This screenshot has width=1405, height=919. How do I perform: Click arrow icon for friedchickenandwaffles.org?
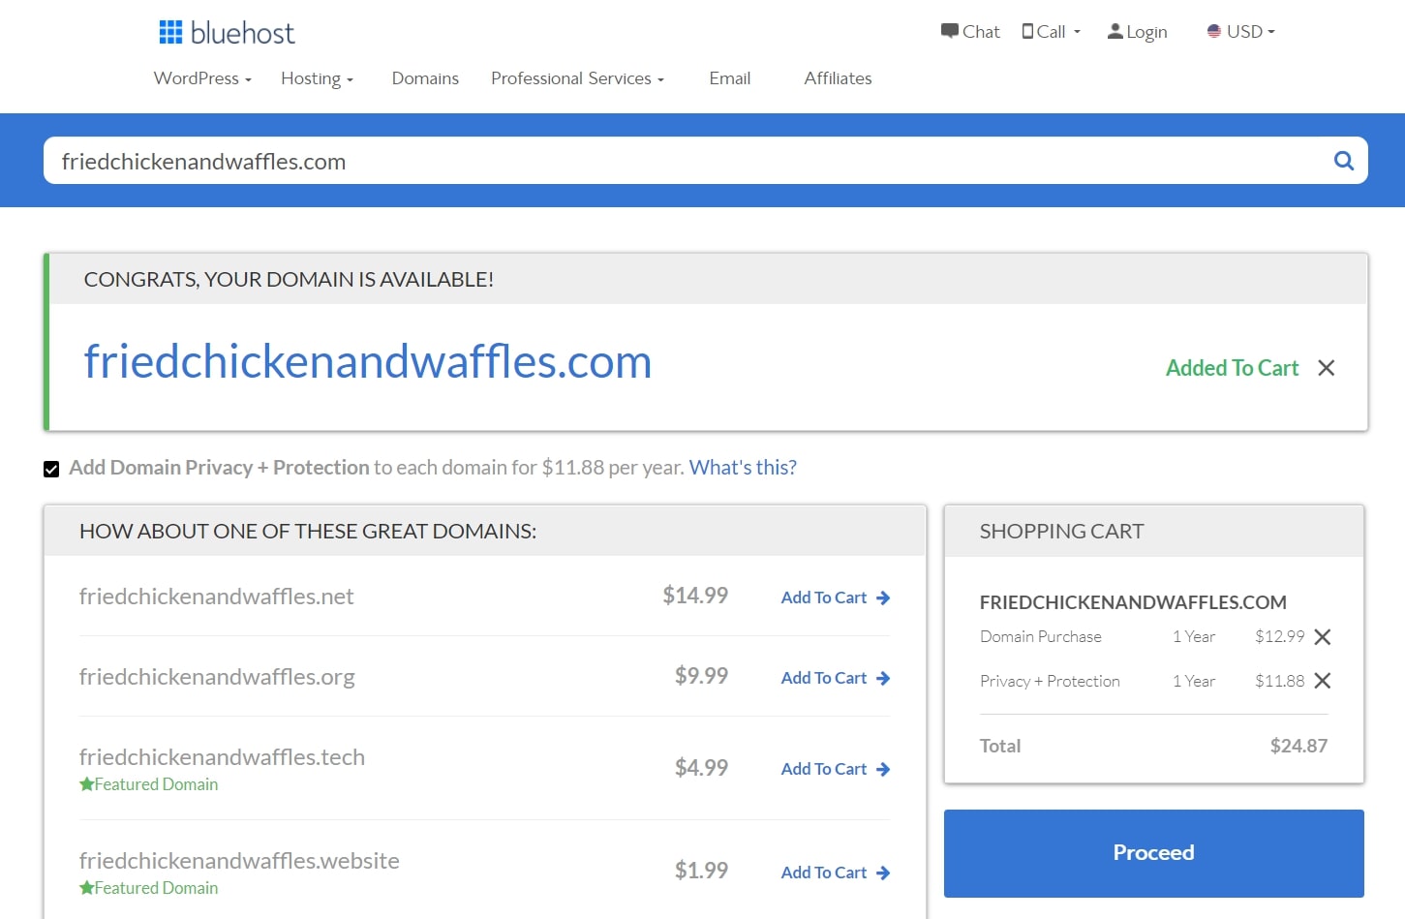tap(883, 679)
